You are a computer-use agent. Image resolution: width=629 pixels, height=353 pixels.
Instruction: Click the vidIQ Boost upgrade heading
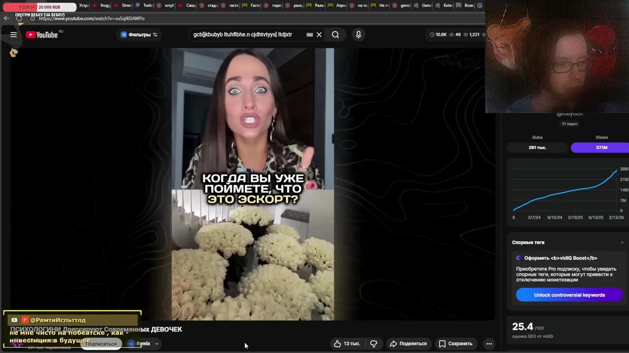[x=561, y=258]
